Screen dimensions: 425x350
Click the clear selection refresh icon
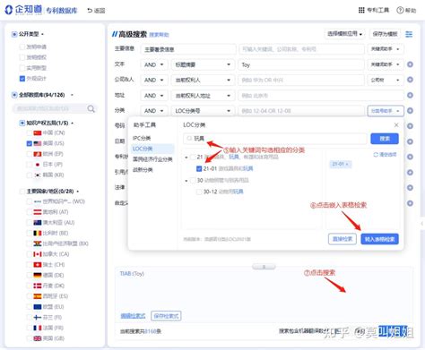tap(376, 155)
